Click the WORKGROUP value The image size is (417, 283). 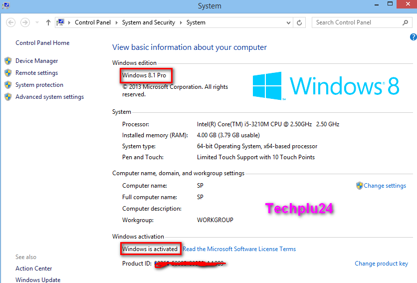(215, 220)
